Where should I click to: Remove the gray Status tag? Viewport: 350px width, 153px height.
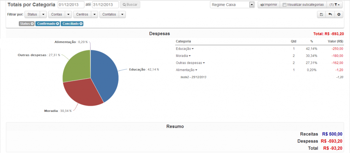pyautogui.click(x=32, y=24)
